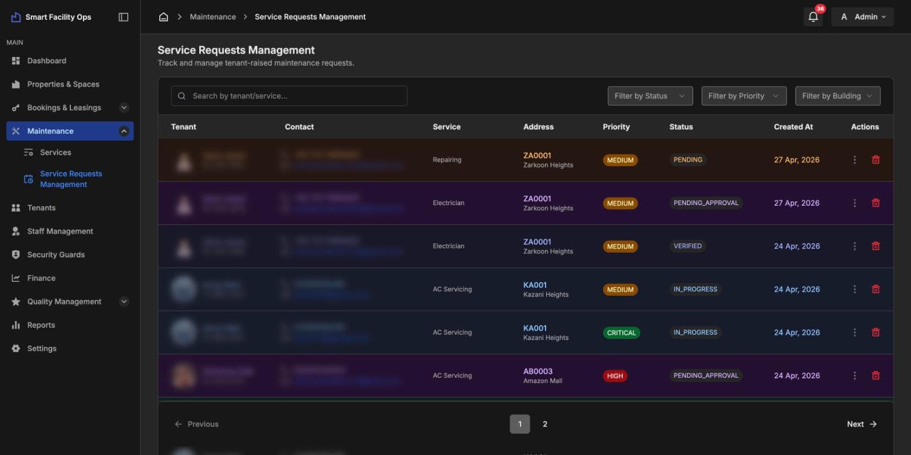Viewport: 911px width, 455px height.
Task: Delete the MEDIUM AC Servicing request
Action: click(x=876, y=289)
